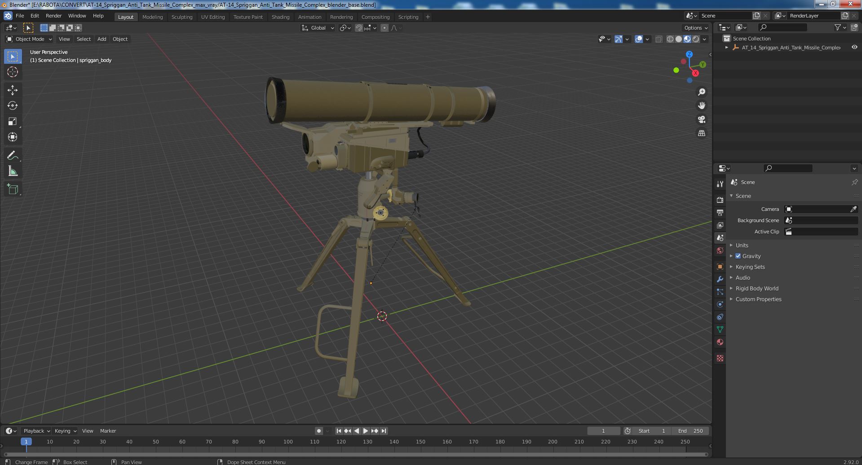Expand AT_14_Spriggan collection in outliner

coord(726,47)
